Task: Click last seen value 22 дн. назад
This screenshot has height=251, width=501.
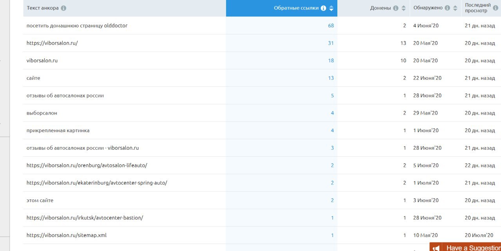Action: [480, 165]
